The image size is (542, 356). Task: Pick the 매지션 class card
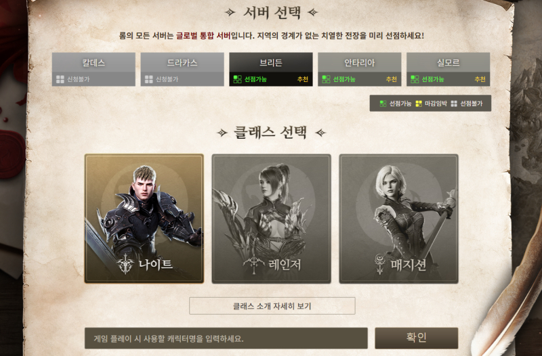click(398, 219)
